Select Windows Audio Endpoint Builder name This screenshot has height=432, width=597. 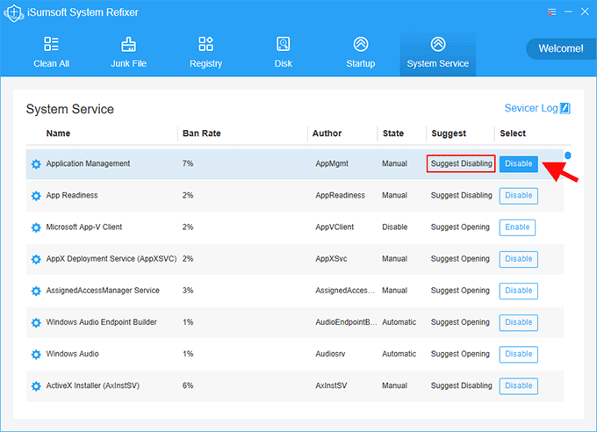pyautogui.click(x=101, y=322)
